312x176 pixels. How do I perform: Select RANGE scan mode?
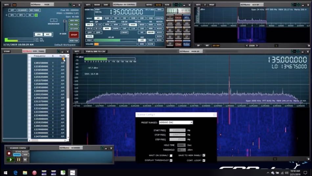17,155
